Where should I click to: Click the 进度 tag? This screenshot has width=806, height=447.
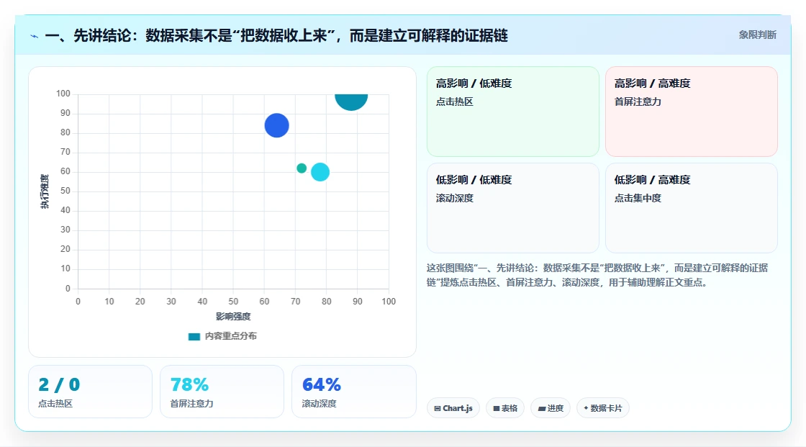[550, 408]
